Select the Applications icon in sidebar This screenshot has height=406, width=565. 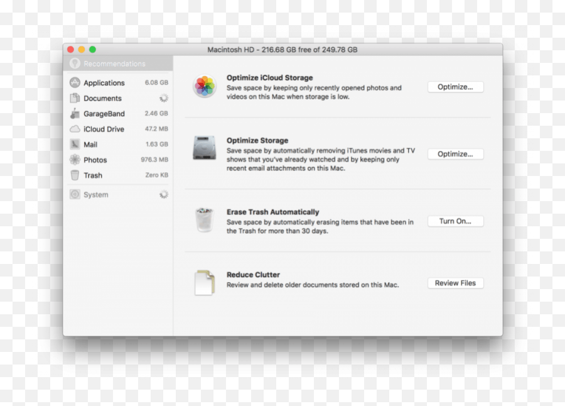point(75,82)
